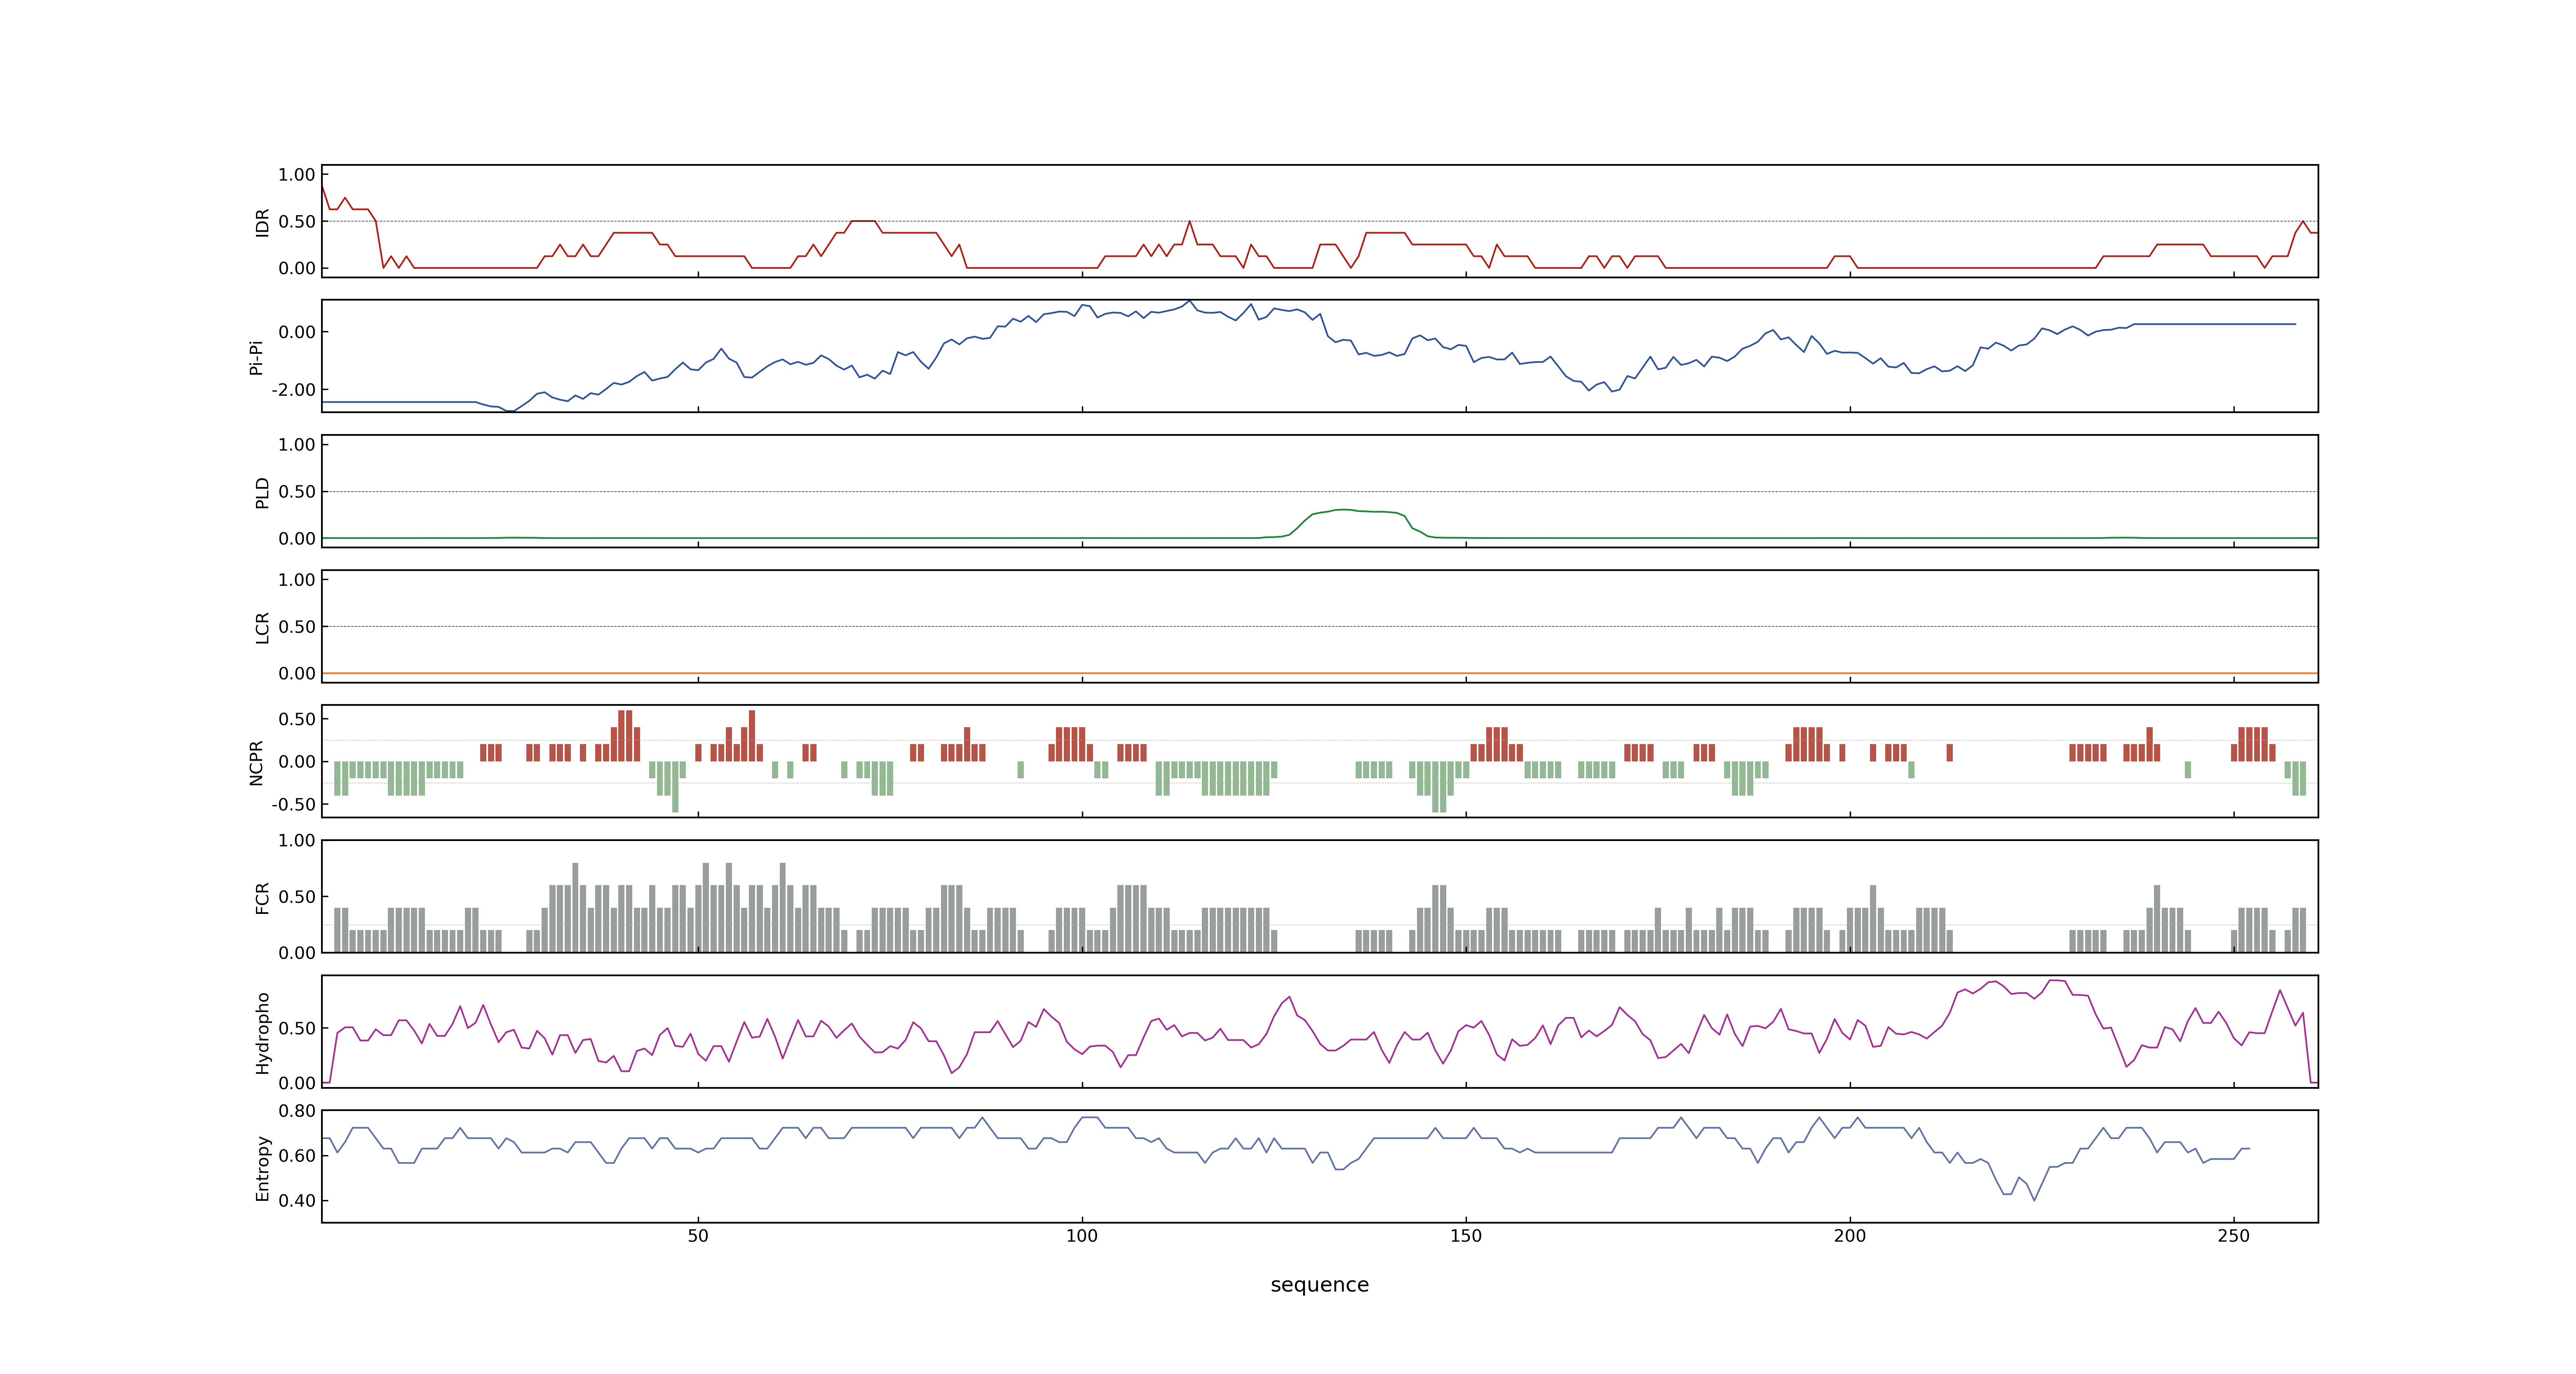This screenshot has height=1374, width=2576.
Task: Select the Entropy y-axis label
Action: point(262,1167)
